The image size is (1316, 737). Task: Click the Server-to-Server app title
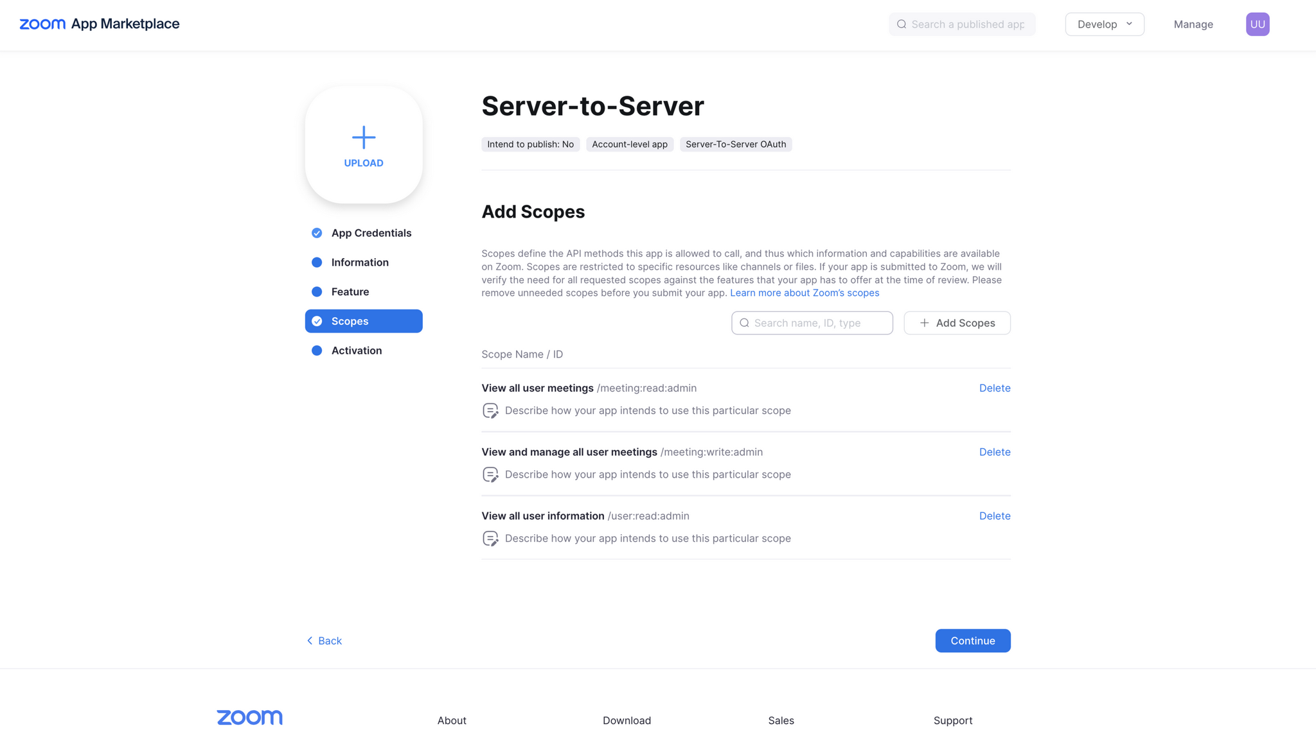click(x=593, y=106)
